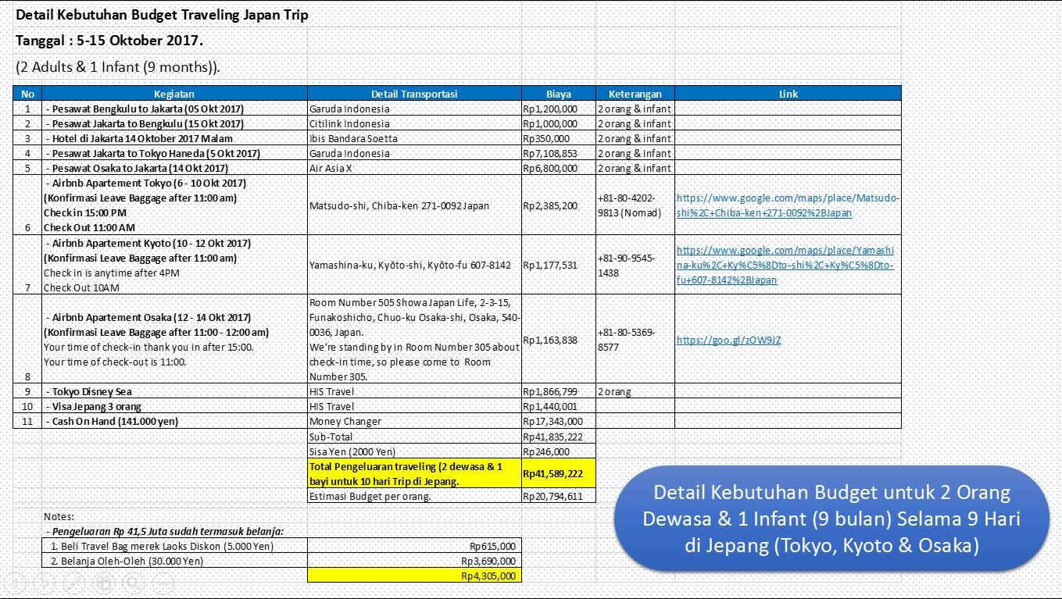Click 'Citilink Indonesia' transport cell

pos(414,123)
